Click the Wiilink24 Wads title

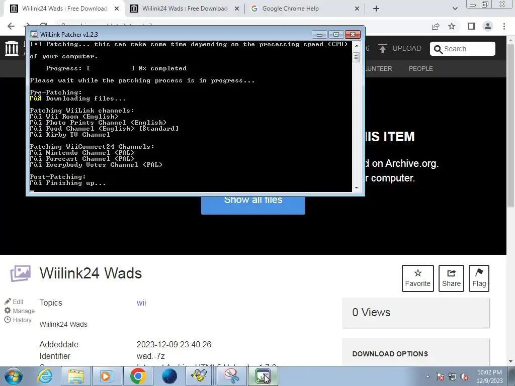[91, 273]
